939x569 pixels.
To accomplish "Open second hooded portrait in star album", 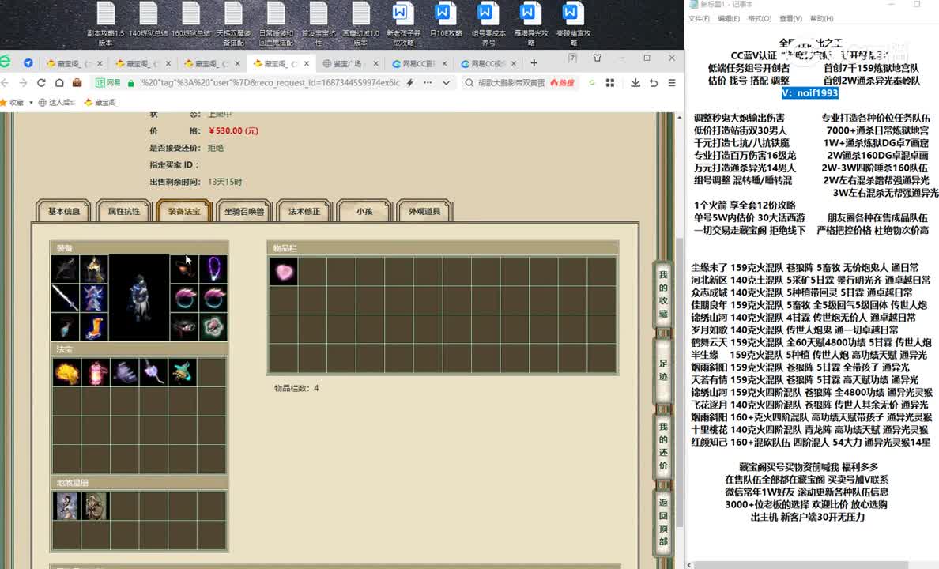I will point(95,506).
